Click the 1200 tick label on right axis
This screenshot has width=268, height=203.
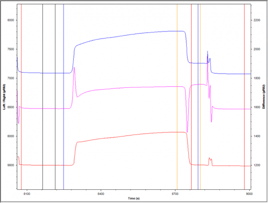point(257,165)
